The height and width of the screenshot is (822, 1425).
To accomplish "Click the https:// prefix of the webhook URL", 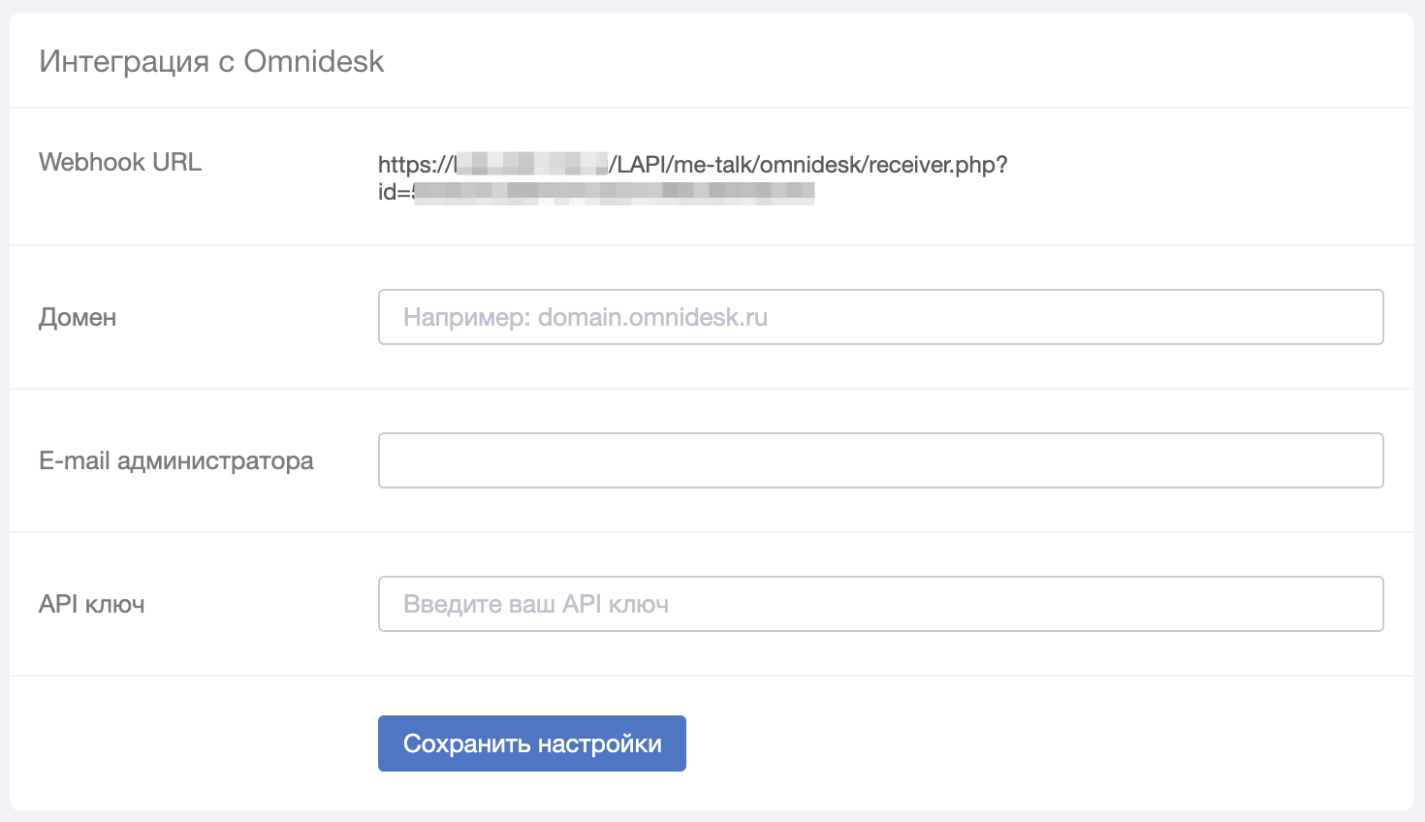I will pos(415,165).
